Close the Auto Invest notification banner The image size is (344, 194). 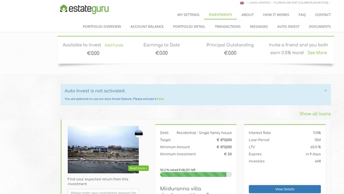point(325,90)
